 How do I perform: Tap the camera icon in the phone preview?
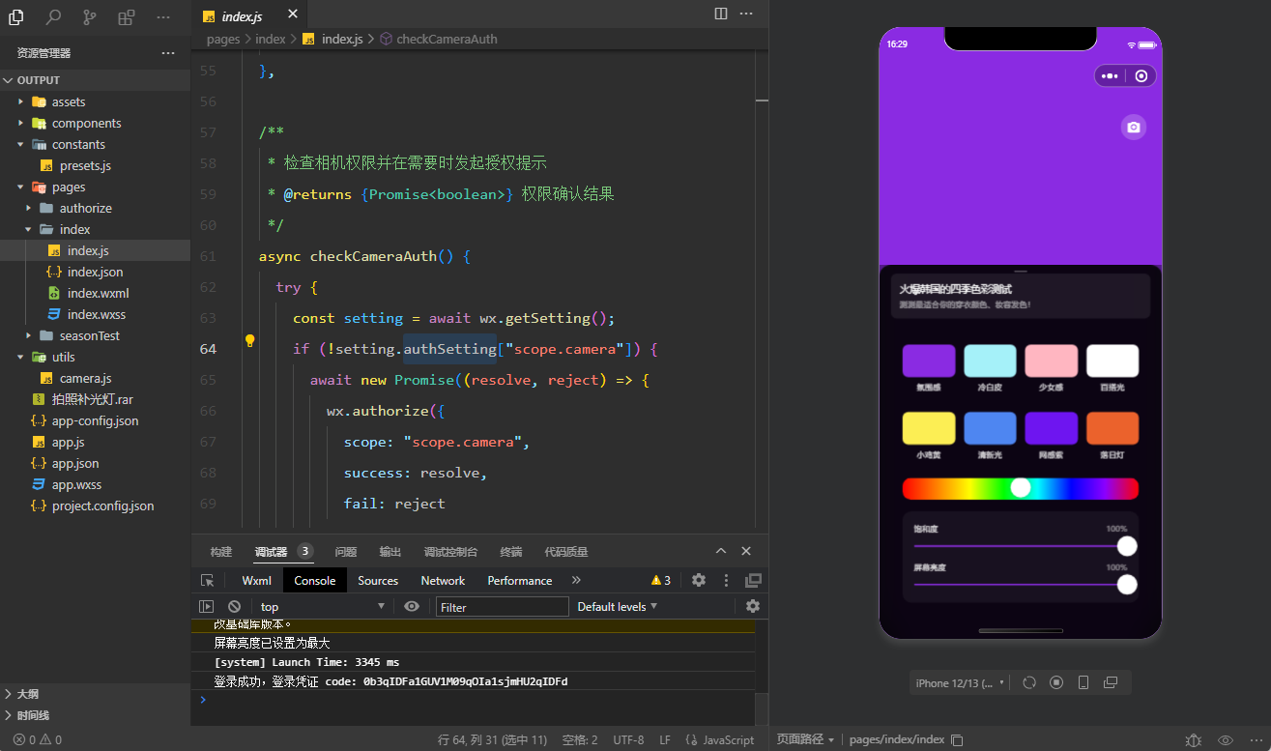[x=1134, y=127]
